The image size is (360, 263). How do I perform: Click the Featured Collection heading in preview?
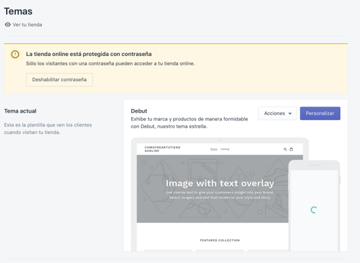[220, 240]
